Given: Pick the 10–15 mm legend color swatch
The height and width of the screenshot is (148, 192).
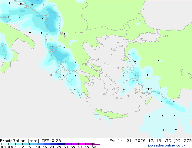Looking at the screenshot, I should (40, 144).
